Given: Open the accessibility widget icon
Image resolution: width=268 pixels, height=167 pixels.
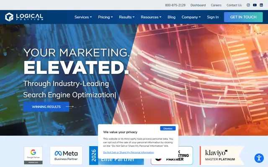Looking at the screenshot, I should point(259,158).
